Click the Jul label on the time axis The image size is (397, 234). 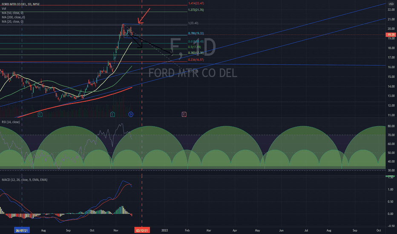pyautogui.click(x=306, y=231)
